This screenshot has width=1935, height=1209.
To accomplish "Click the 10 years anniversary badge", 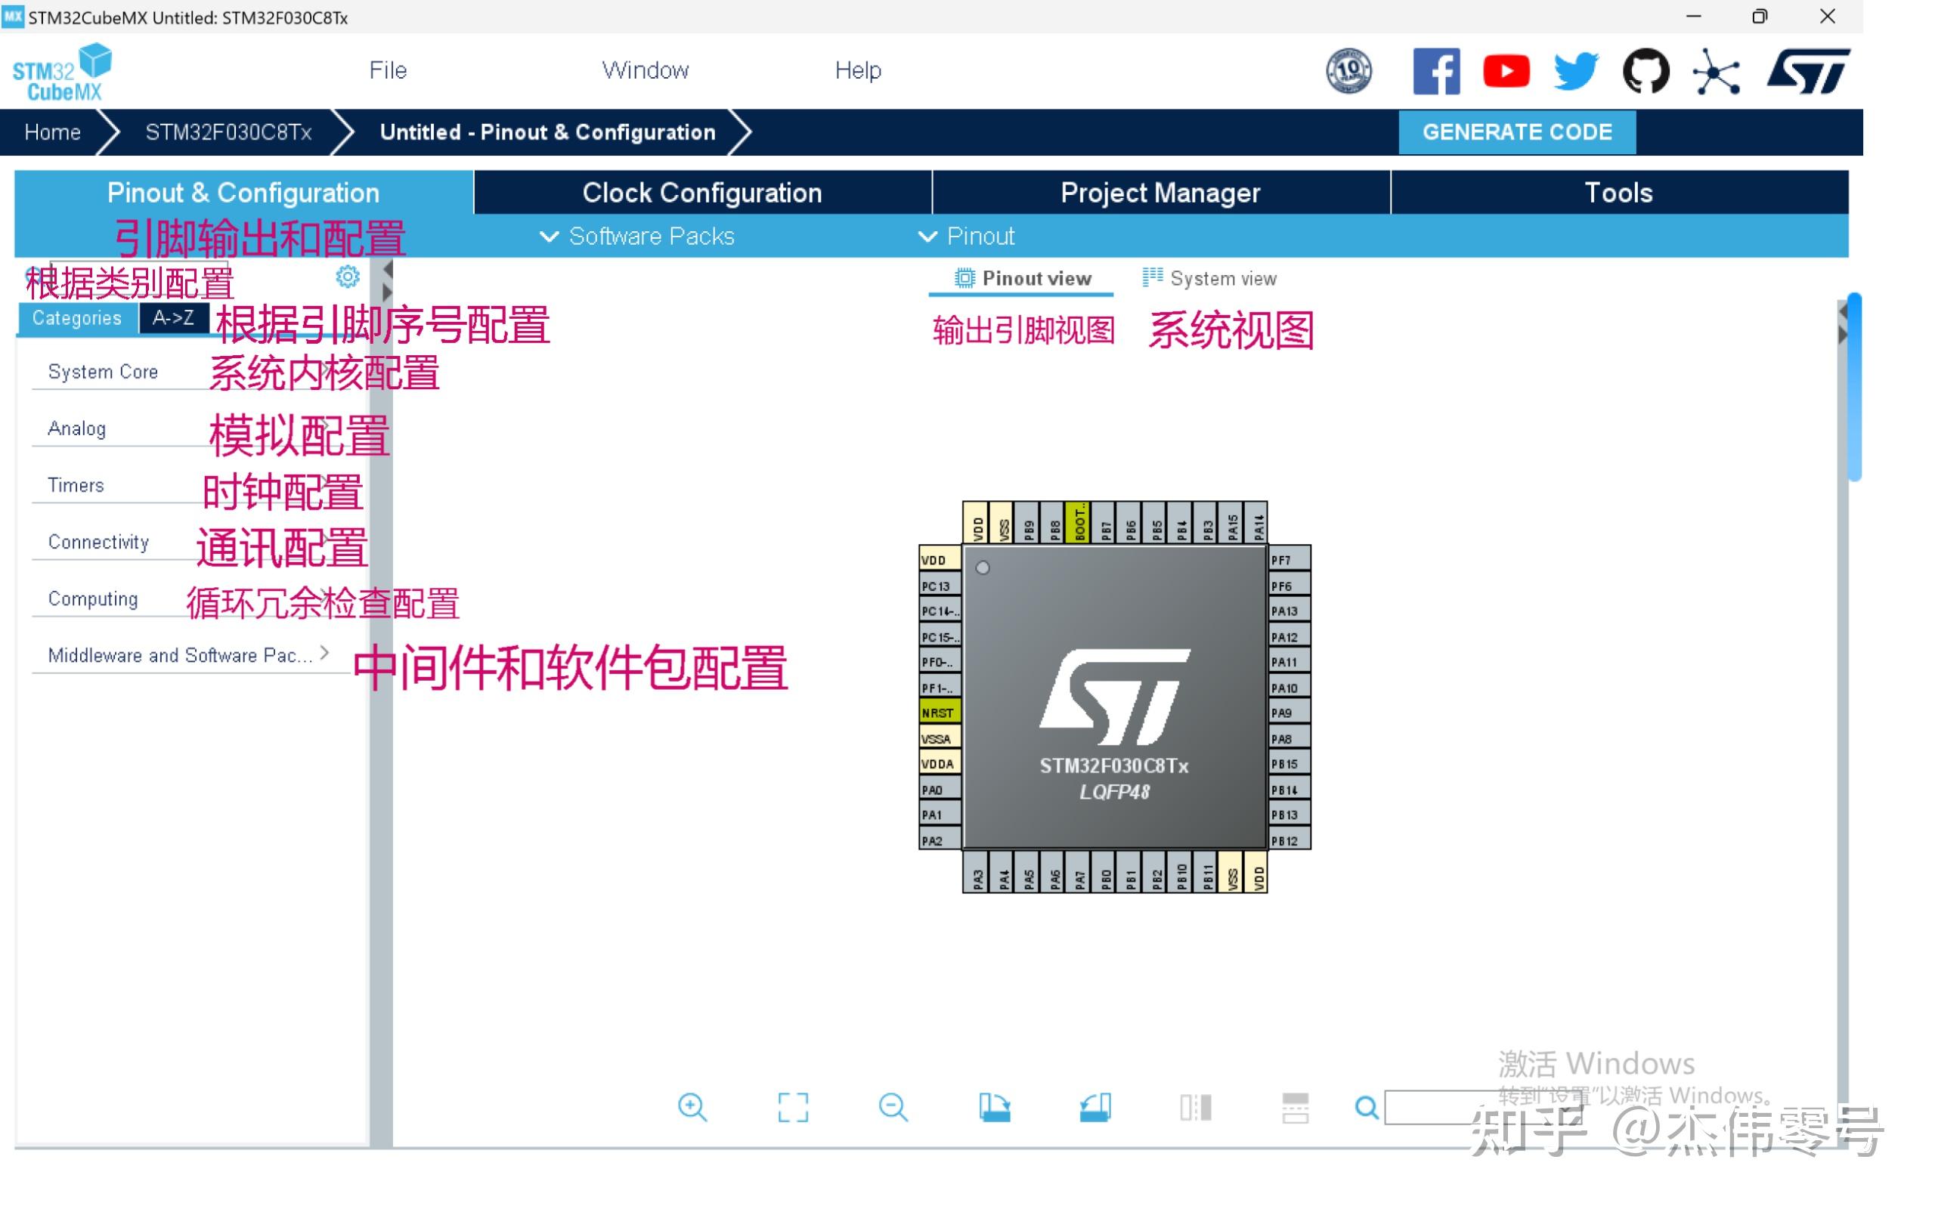I will coord(1348,71).
